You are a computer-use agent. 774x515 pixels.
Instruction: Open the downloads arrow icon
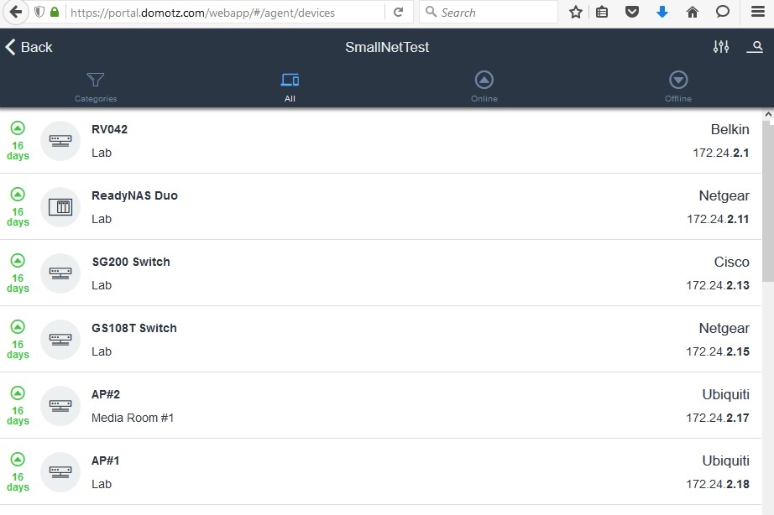point(662,12)
